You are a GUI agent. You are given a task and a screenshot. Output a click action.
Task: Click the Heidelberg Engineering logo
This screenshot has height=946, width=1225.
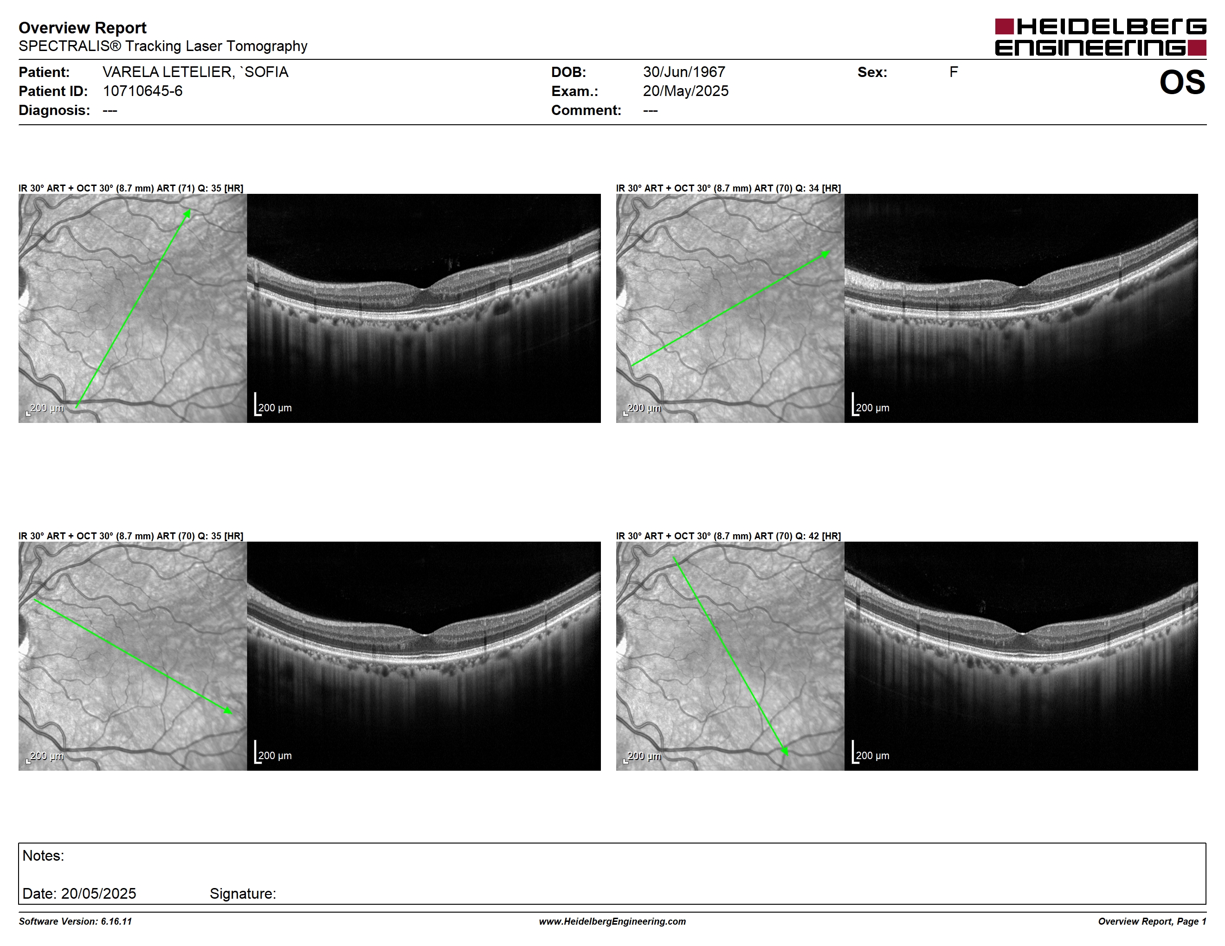coord(1101,37)
